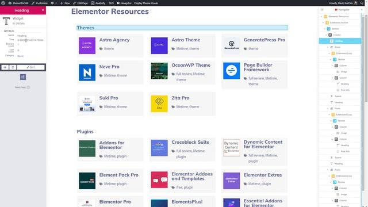Select Extensions Archive in Navigator tree
Screen dimensions: 368x207
pyautogui.click(x=339, y=22)
